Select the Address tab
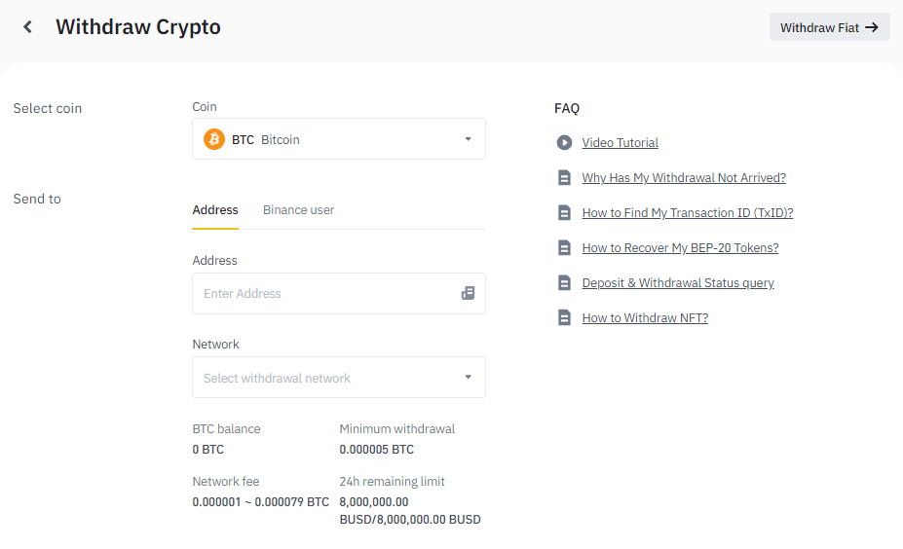The height and width of the screenshot is (549, 903). coord(215,210)
